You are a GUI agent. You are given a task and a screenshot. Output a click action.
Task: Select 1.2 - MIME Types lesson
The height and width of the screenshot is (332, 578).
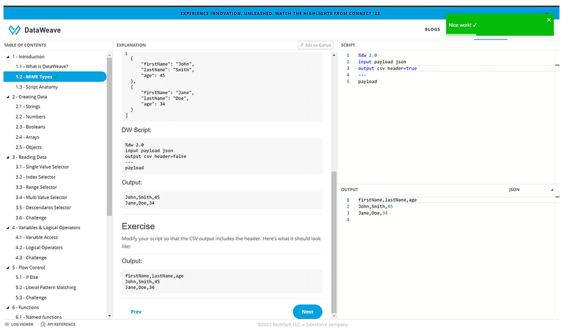click(55, 77)
